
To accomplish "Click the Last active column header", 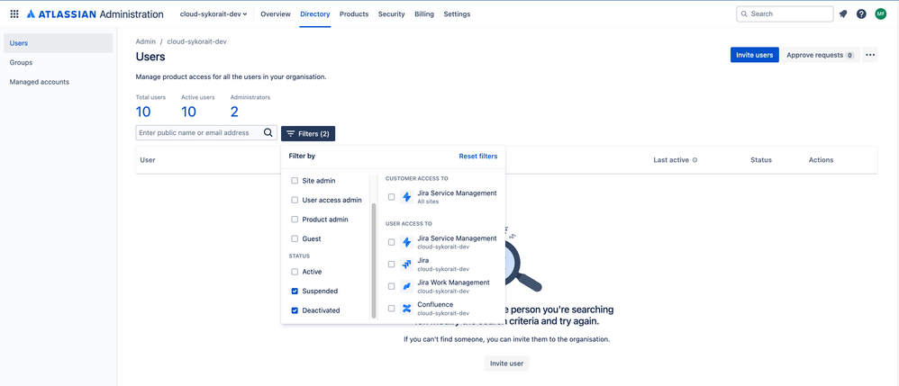I will (x=671, y=160).
